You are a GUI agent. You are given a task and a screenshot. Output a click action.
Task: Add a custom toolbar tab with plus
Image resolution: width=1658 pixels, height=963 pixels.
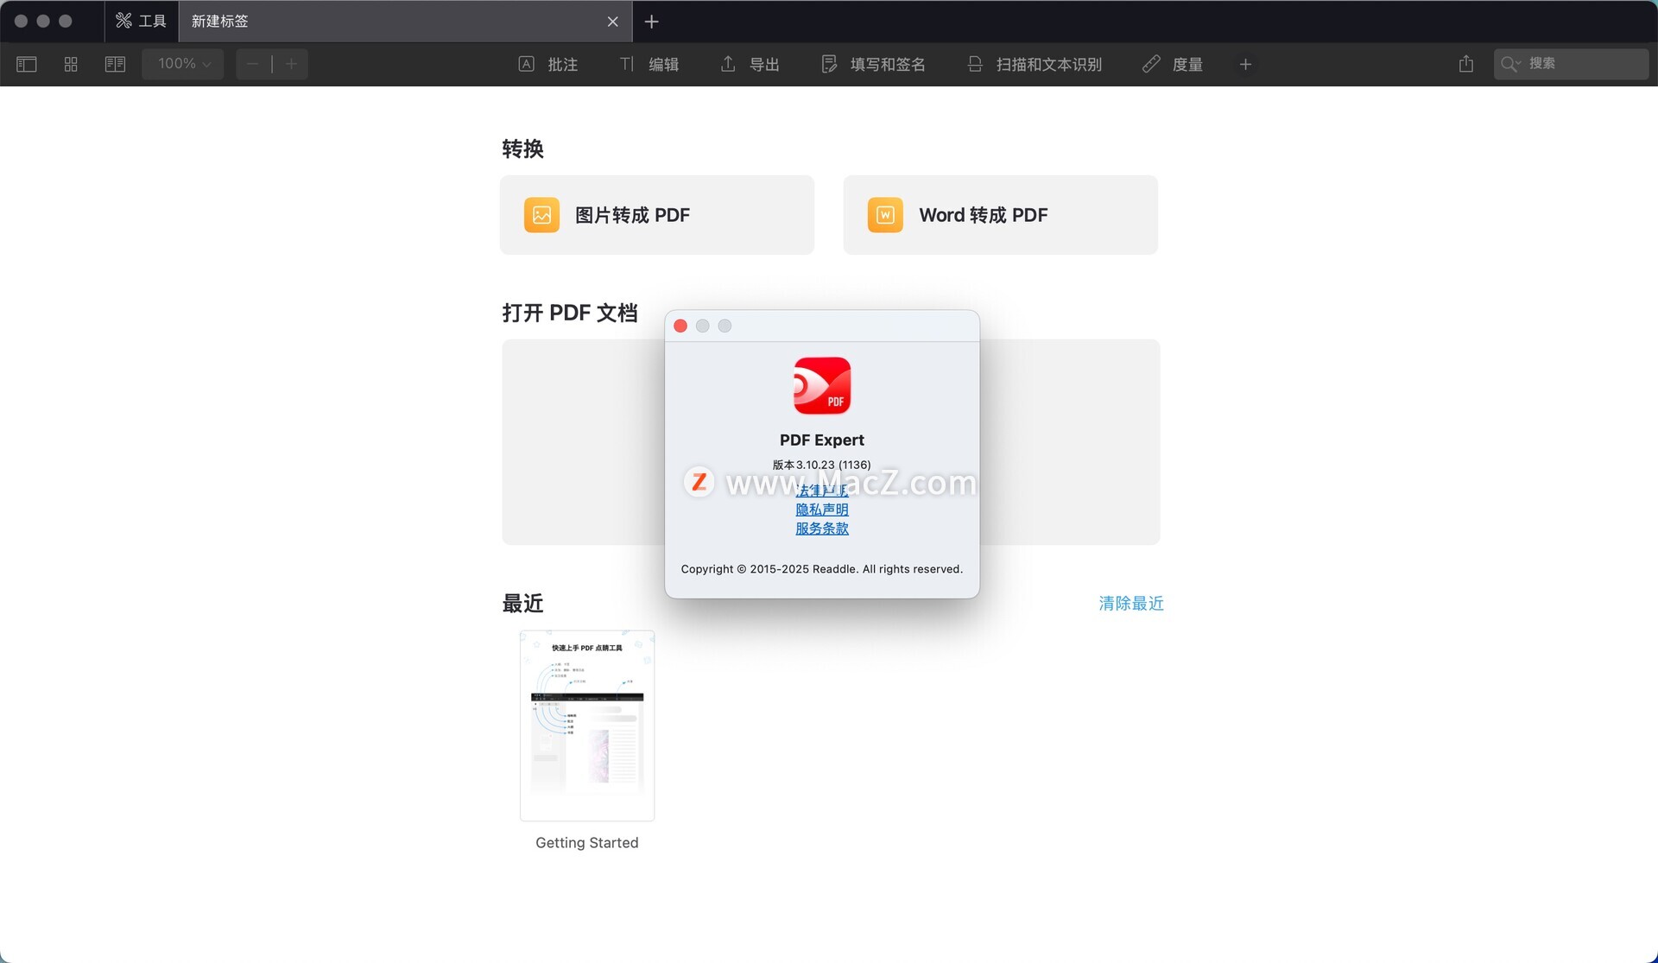[1245, 64]
